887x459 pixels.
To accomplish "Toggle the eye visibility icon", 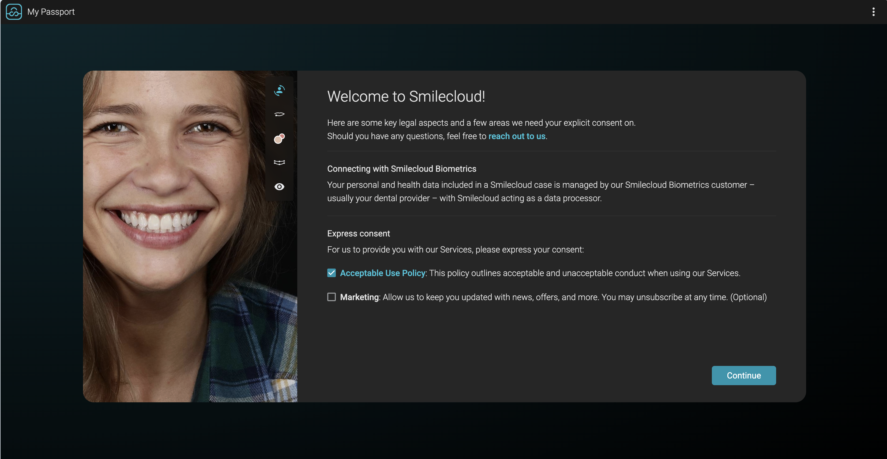I will click(x=279, y=187).
